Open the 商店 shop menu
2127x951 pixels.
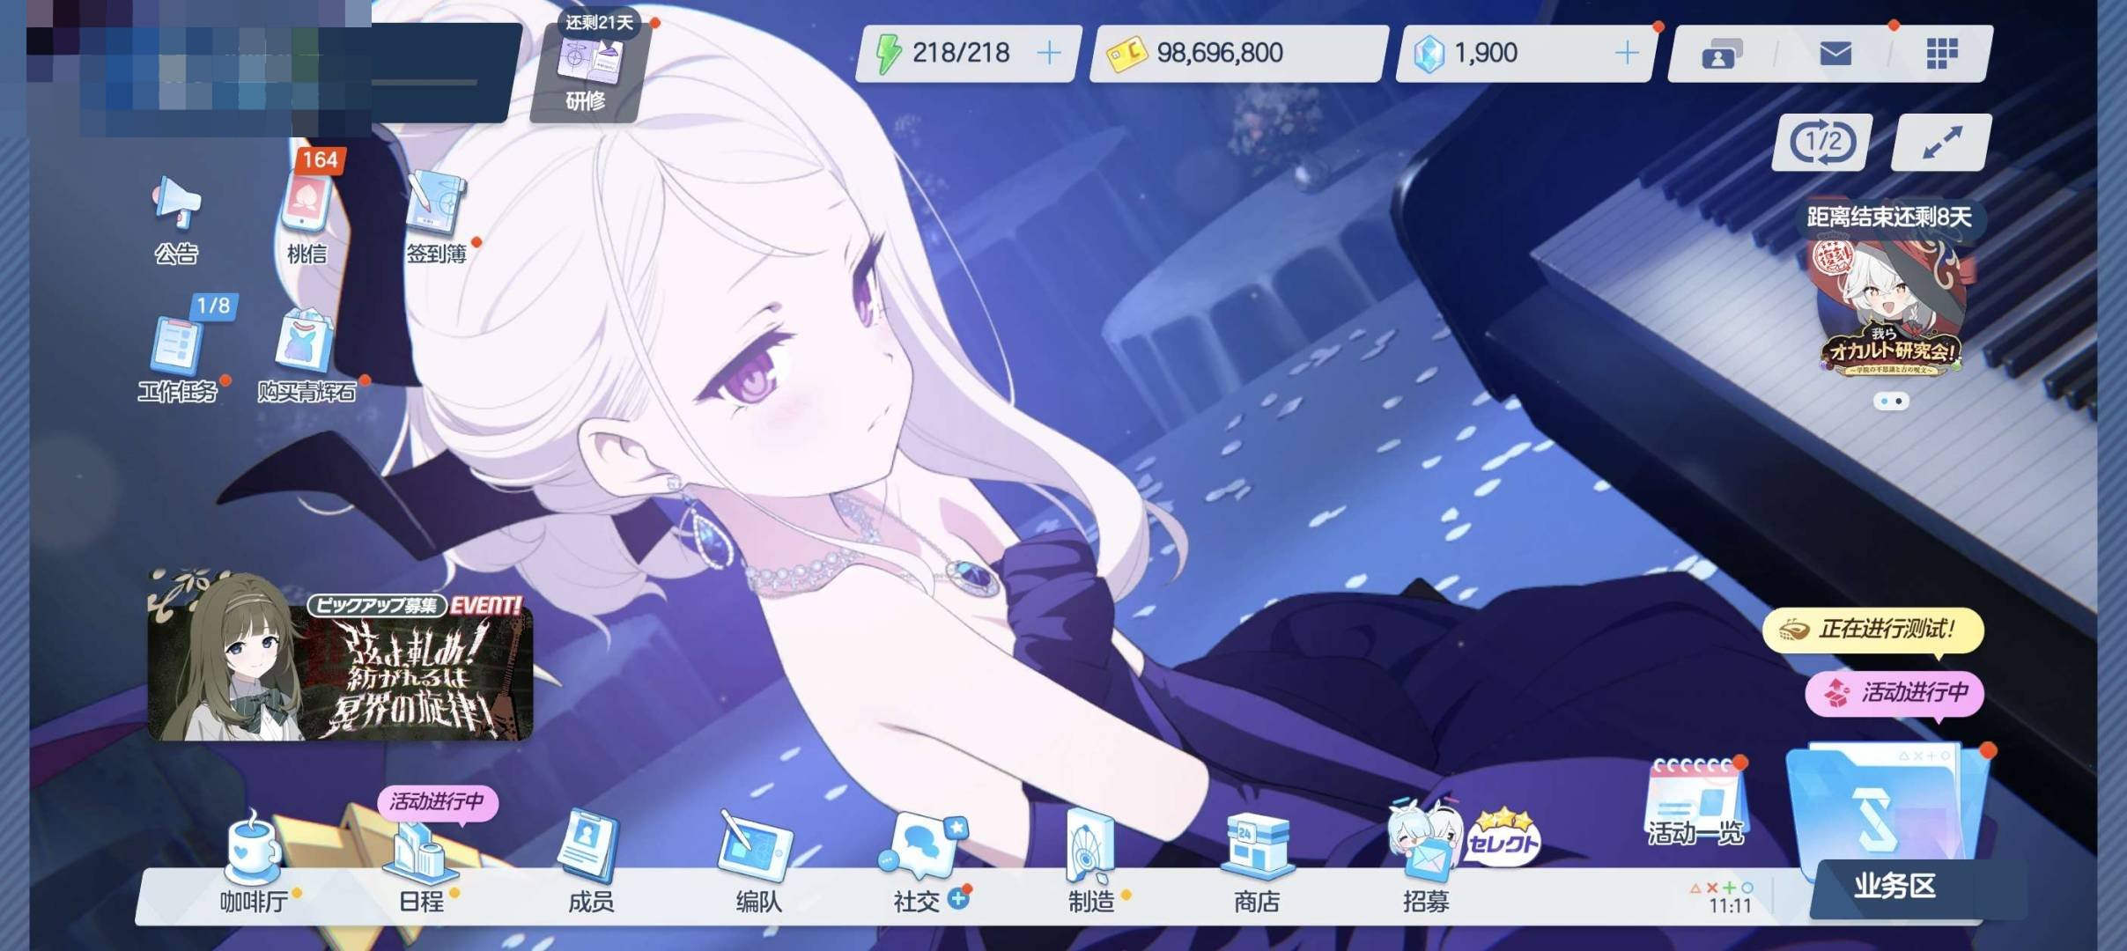point(1257,863)
